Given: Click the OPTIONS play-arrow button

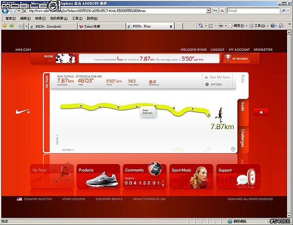Looking at the screenshot, I should pos(214,84).
